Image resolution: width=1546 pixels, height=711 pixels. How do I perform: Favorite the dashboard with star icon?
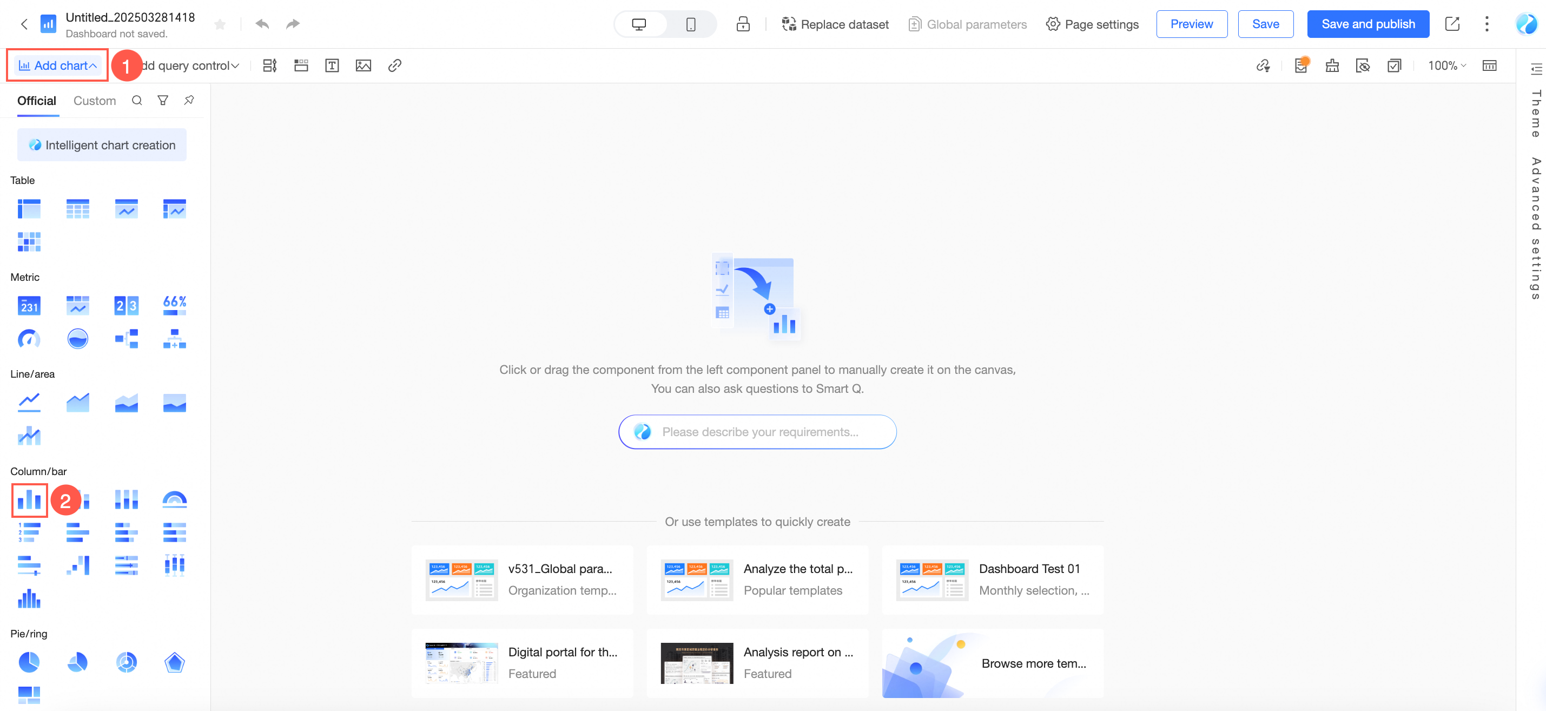220,24
